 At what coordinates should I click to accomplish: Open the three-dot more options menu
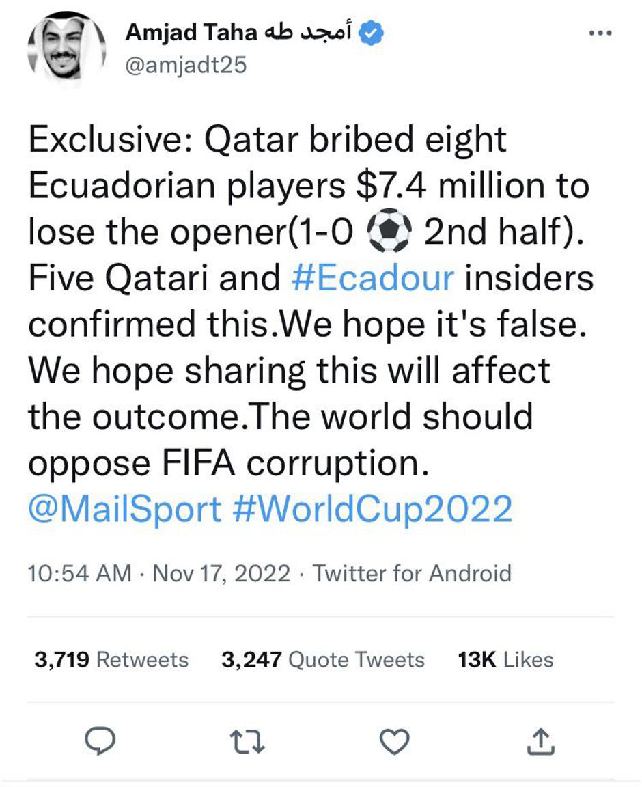[x=600, y=33]
